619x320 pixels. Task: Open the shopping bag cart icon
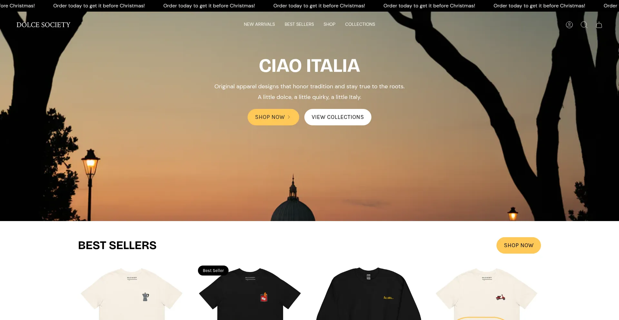point(599,25)
